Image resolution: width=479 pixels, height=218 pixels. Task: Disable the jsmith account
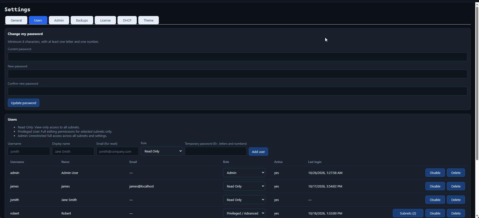[x=435, y=200]
